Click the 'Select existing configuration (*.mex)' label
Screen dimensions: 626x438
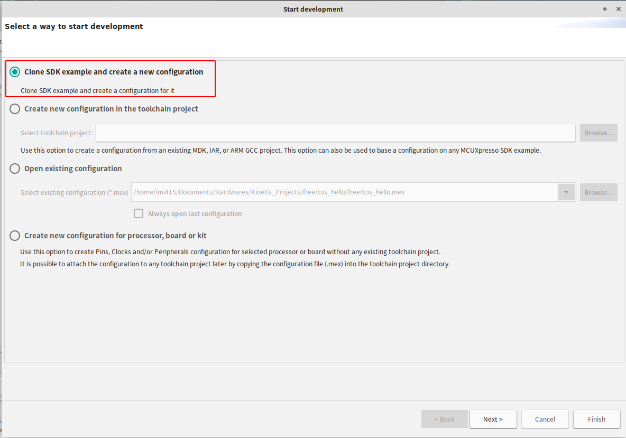[75, 193]
